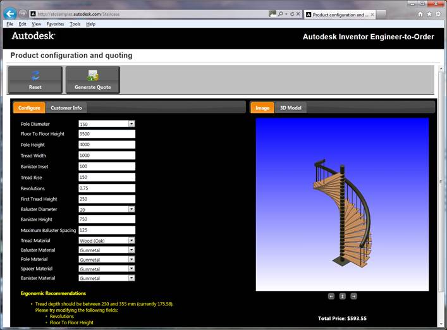Viewport: 447px width, 330px height.
Task: Click the Banister Inset input field
Action: pyautogui.click(x=107, y=166)
